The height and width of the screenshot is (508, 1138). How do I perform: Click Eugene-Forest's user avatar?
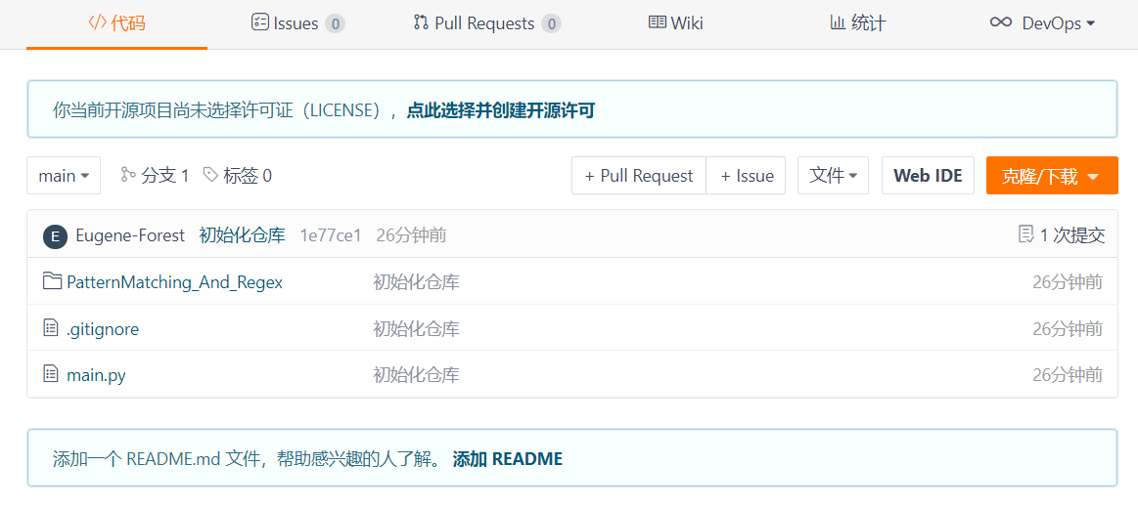(x=55, y=236)
